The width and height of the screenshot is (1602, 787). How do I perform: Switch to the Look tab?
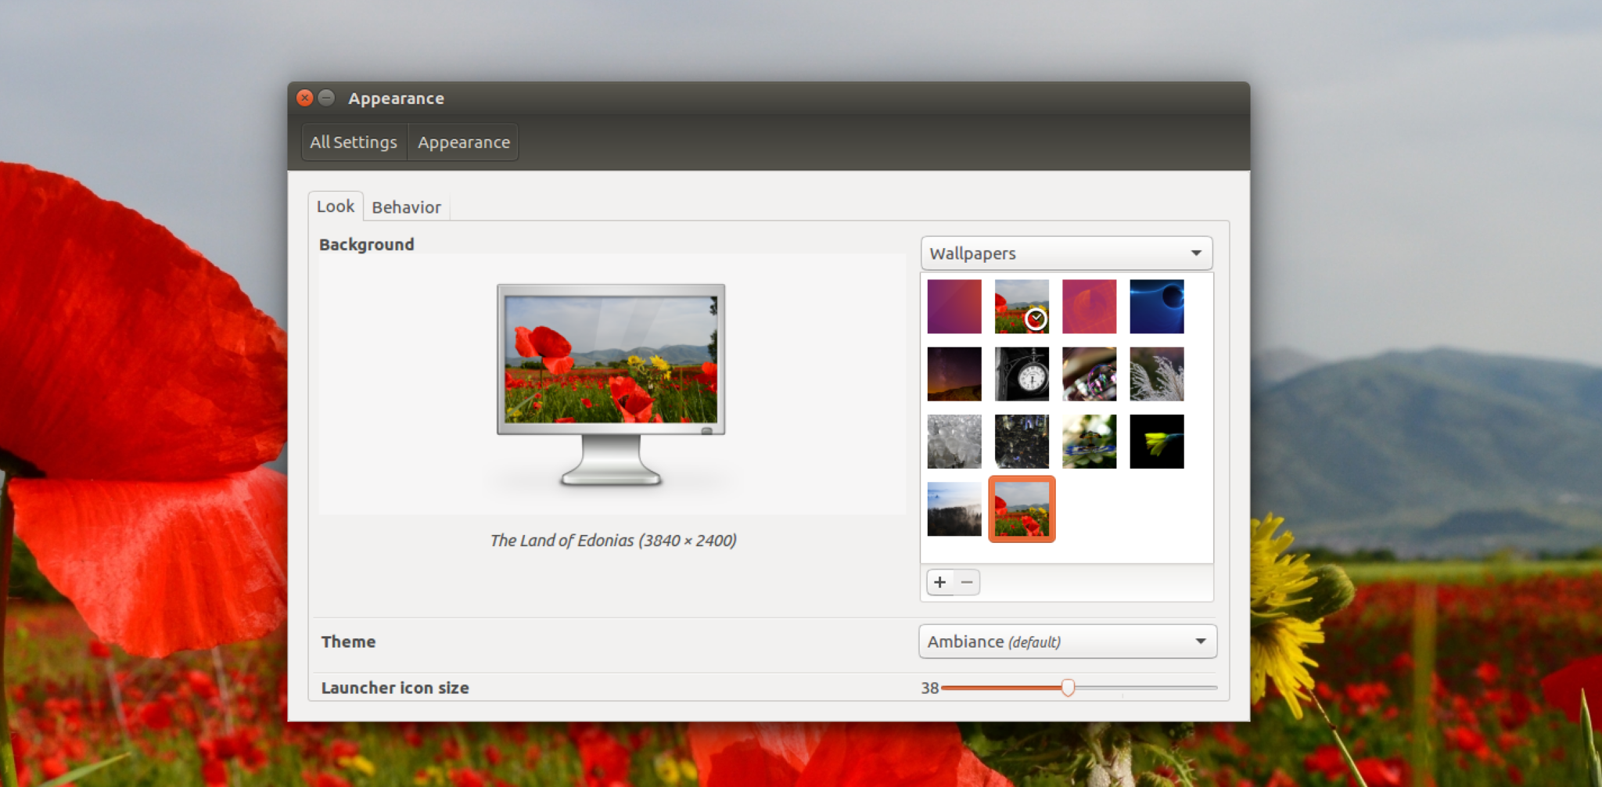tap(336, 207)
